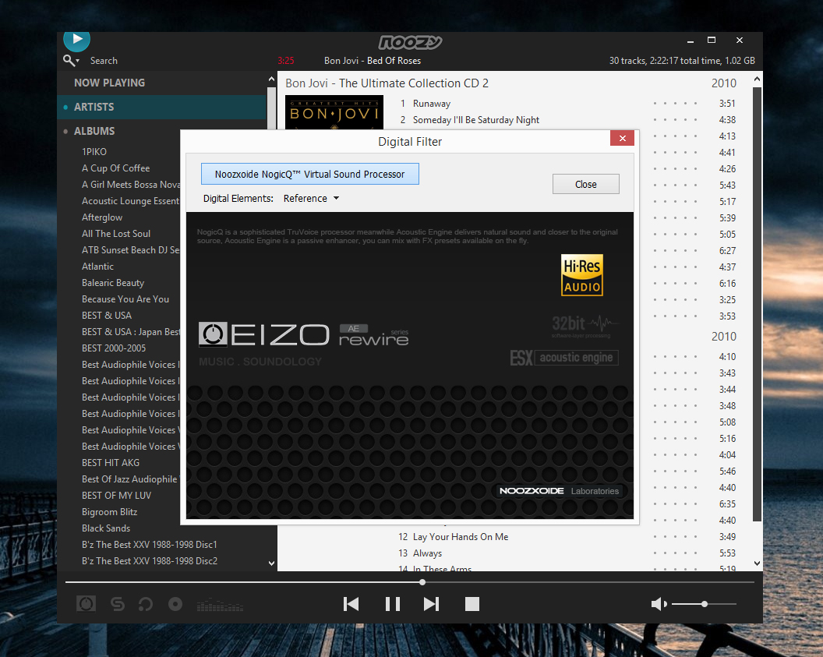Select the Atlantic album
The height and width of the screenshot is (657, 823).
pyautogui.click(x=97, y=266)
